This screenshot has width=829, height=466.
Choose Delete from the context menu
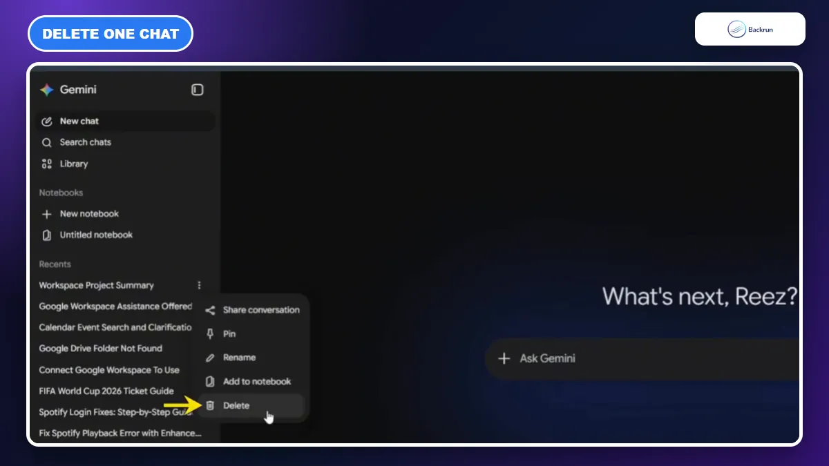[252, 406]
